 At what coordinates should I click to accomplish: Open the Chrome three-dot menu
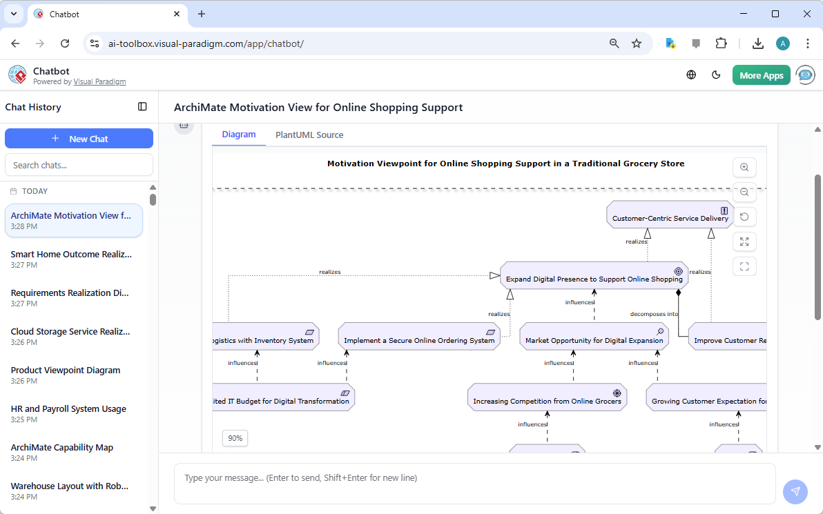point(808,43)
